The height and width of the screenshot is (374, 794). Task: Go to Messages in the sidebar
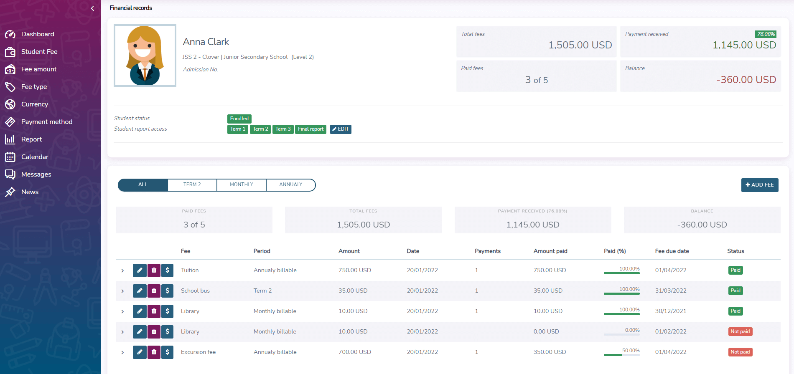(36, 174)
